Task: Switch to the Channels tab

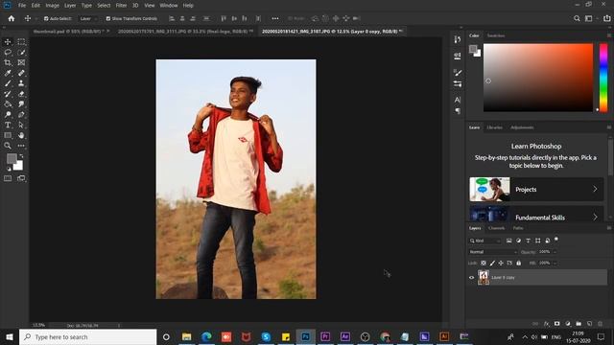Action: point(497,228)
